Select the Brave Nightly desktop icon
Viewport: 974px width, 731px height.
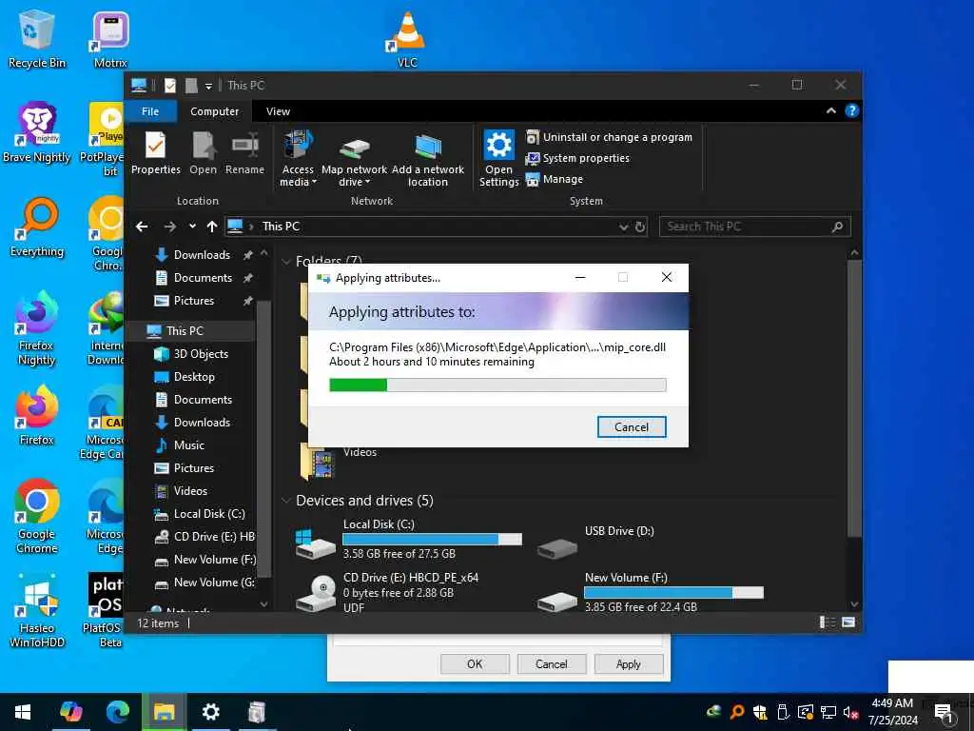click(x=37, y=133)
